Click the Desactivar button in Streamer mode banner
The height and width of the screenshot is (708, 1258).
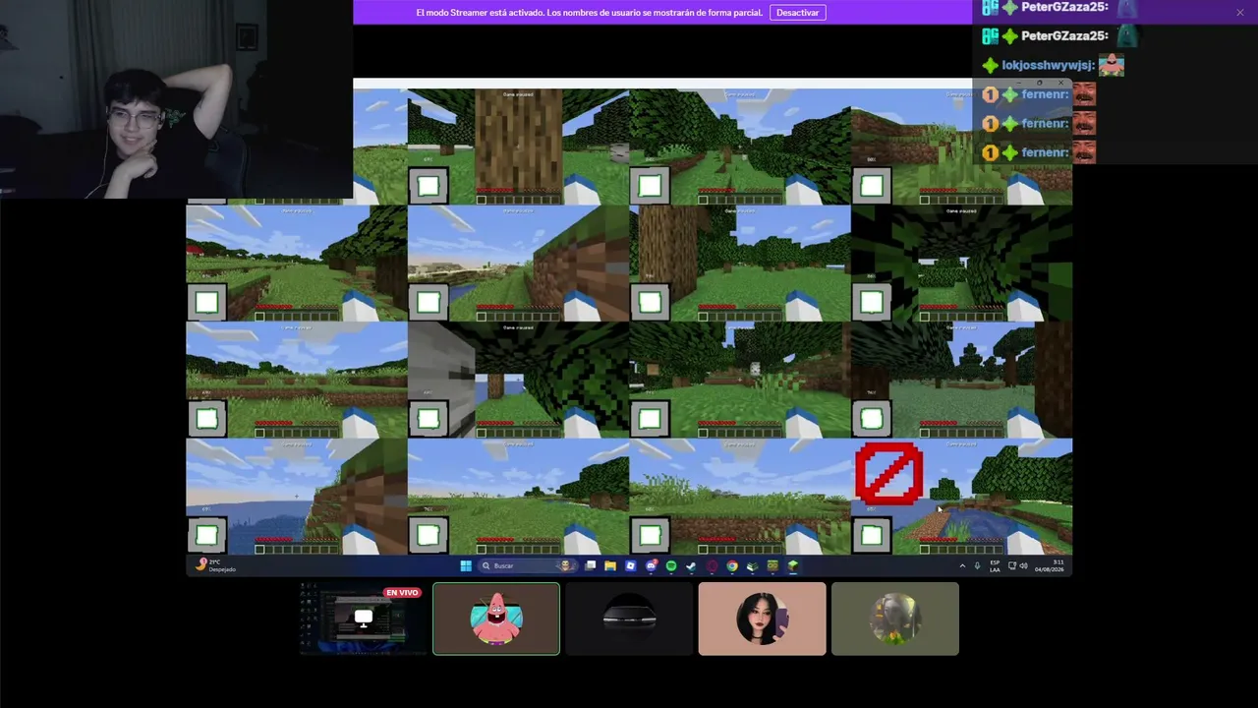[x=797, y=13]
